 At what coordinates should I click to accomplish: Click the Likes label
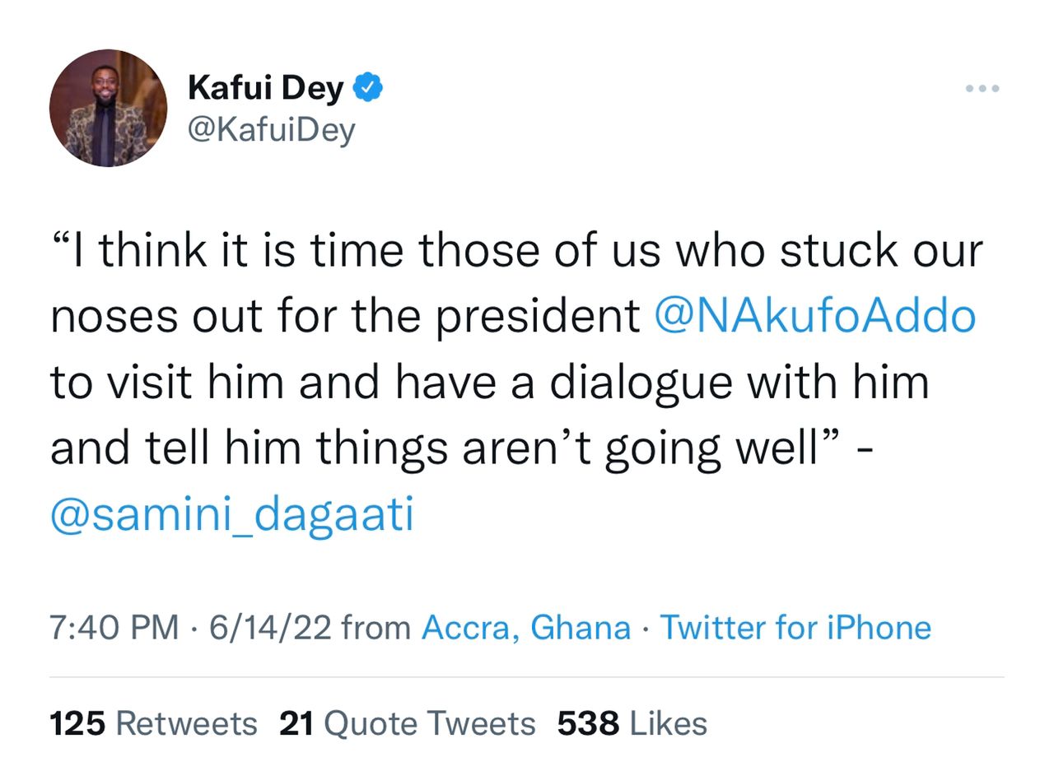click(x=668, y=724)
